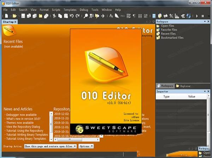Toggle the show whitespace pilcrow icon

tap(134, 16)
